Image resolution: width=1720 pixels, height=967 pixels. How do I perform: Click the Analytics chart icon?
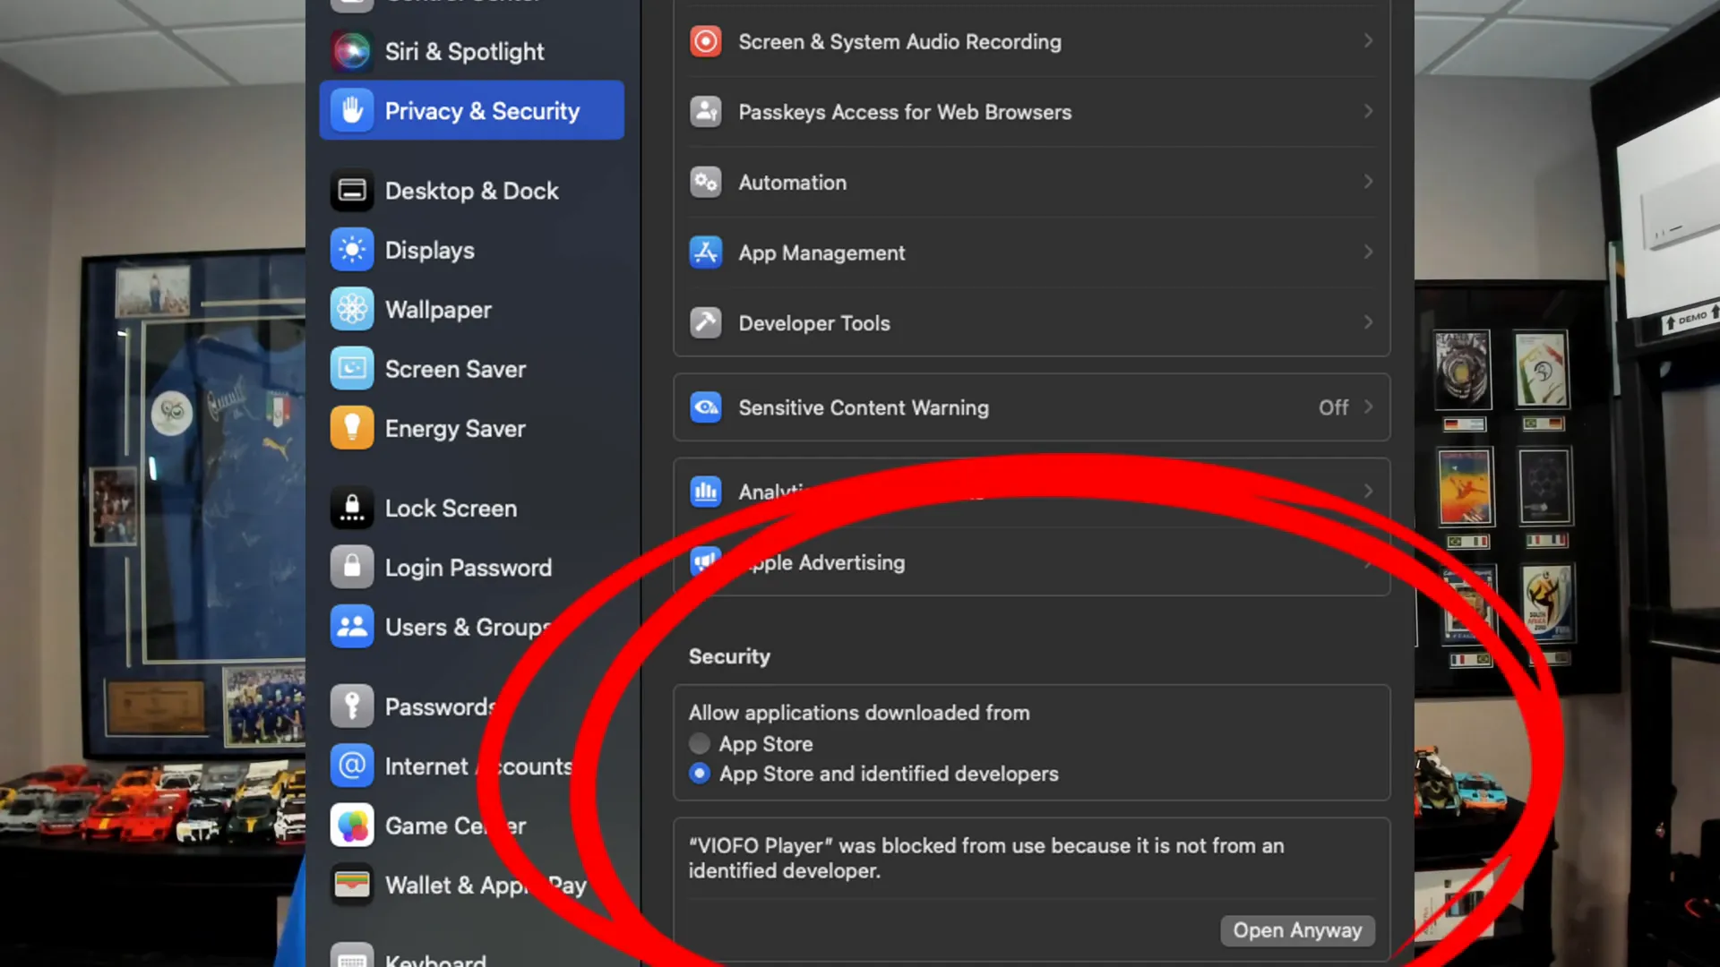pyautogui.click(x=706, y=492)
